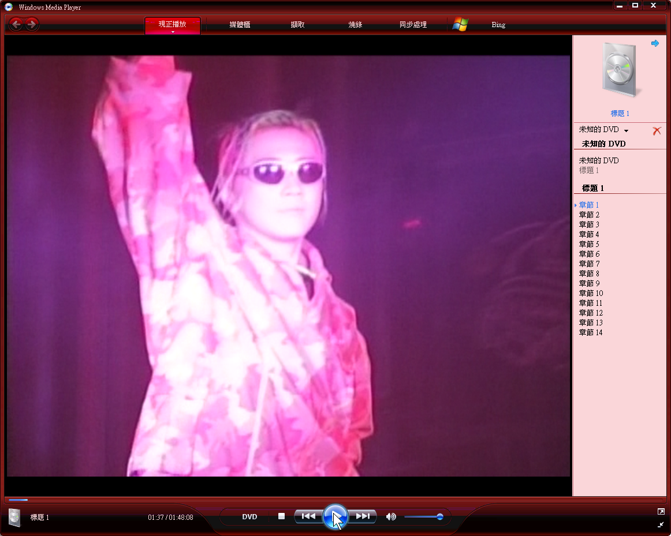Select 章節 3 in the chapter list

pyautogui.click(x=589, y=224)
